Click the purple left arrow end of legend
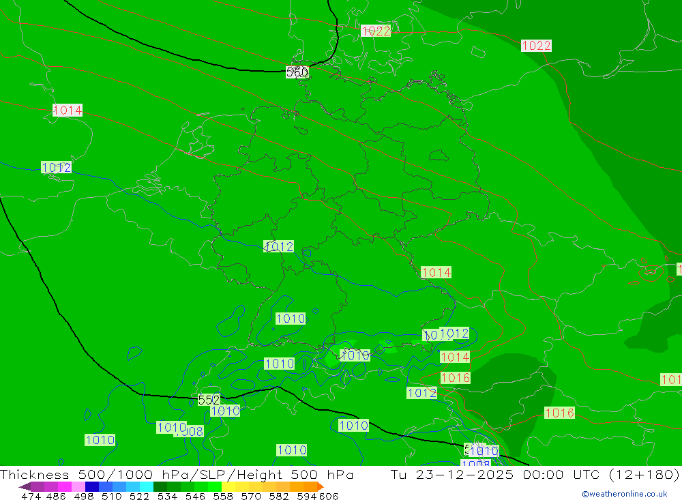The width and height of the screenshot is (682, 500). pyautogui.click(x=25, y=486)
